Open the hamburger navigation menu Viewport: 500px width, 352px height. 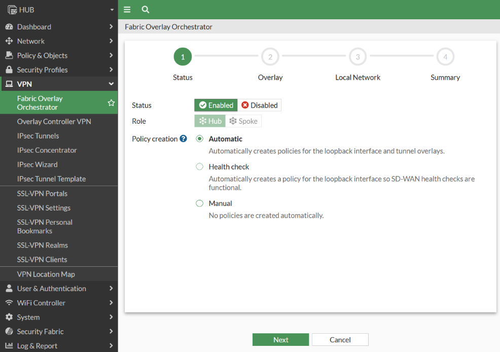click(x=126, y=10)
